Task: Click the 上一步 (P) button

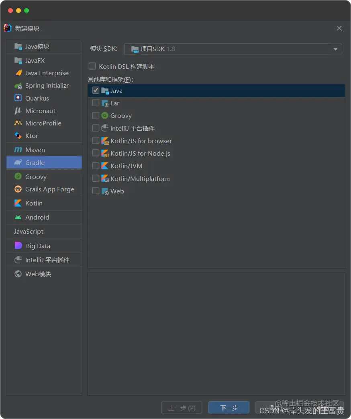Action: point(182,408)
